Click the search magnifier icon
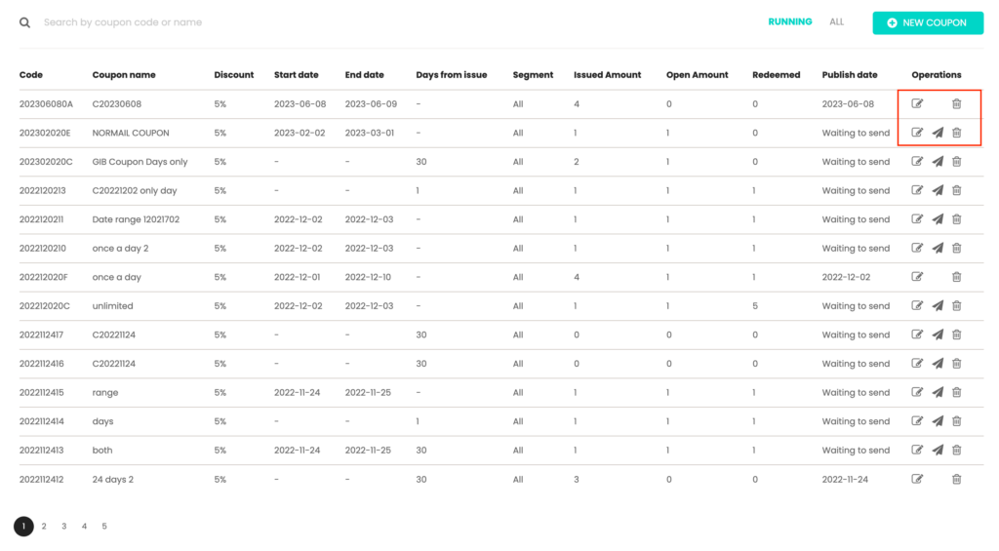 coord(25,22)
